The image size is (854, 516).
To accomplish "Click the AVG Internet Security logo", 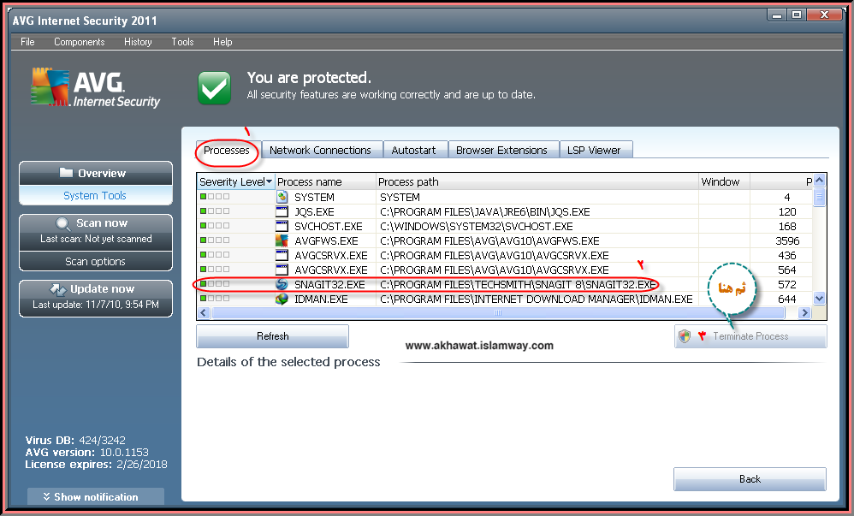I will [95, 88].
